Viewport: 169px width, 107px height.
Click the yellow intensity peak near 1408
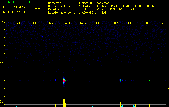[x=135, y=105]
